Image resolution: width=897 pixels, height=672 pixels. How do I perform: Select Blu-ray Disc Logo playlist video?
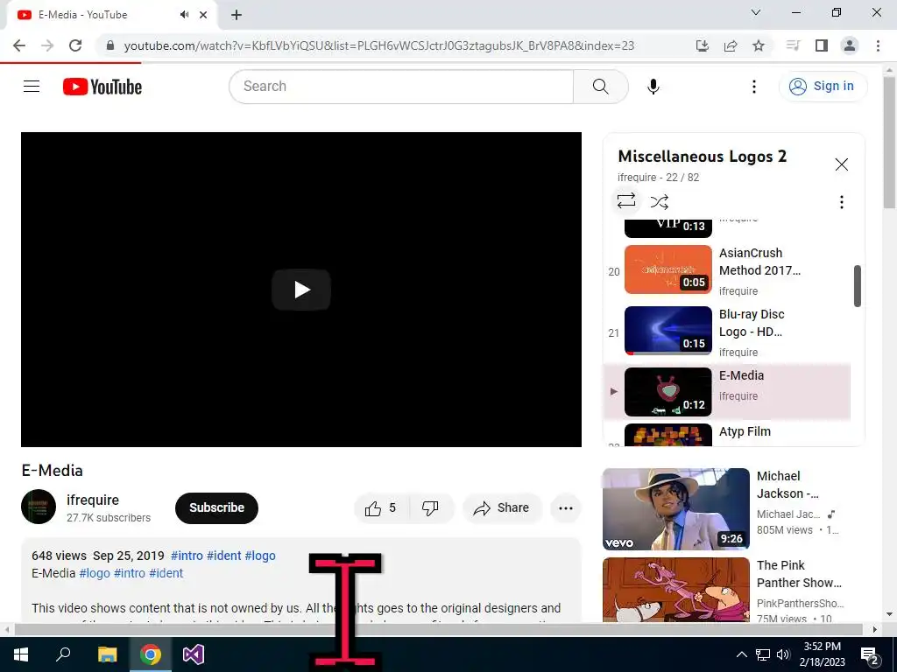(726, 332)
